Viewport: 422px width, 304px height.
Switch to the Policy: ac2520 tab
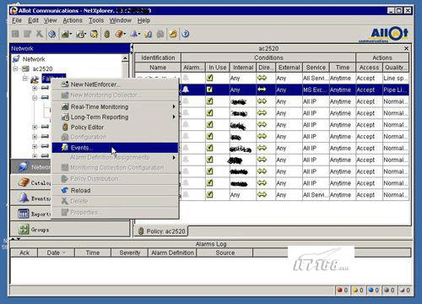pos(162,231)
